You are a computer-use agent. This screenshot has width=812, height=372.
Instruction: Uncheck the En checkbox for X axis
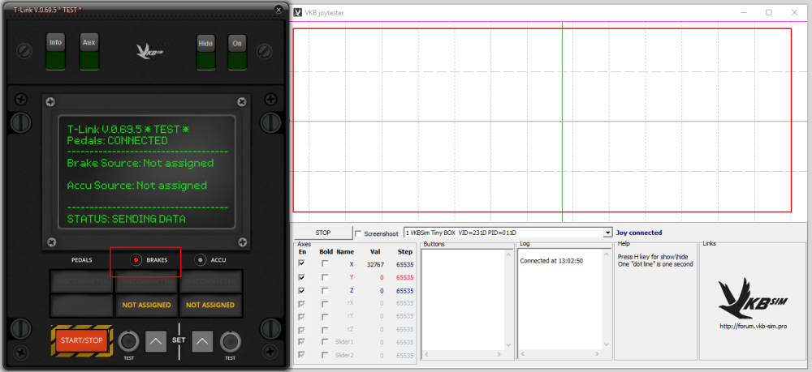click(302, 263)
